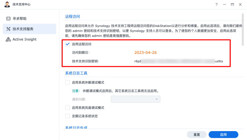
Task: Click the vertical scrollbar of the settings panel
Action: pos(243,30)
